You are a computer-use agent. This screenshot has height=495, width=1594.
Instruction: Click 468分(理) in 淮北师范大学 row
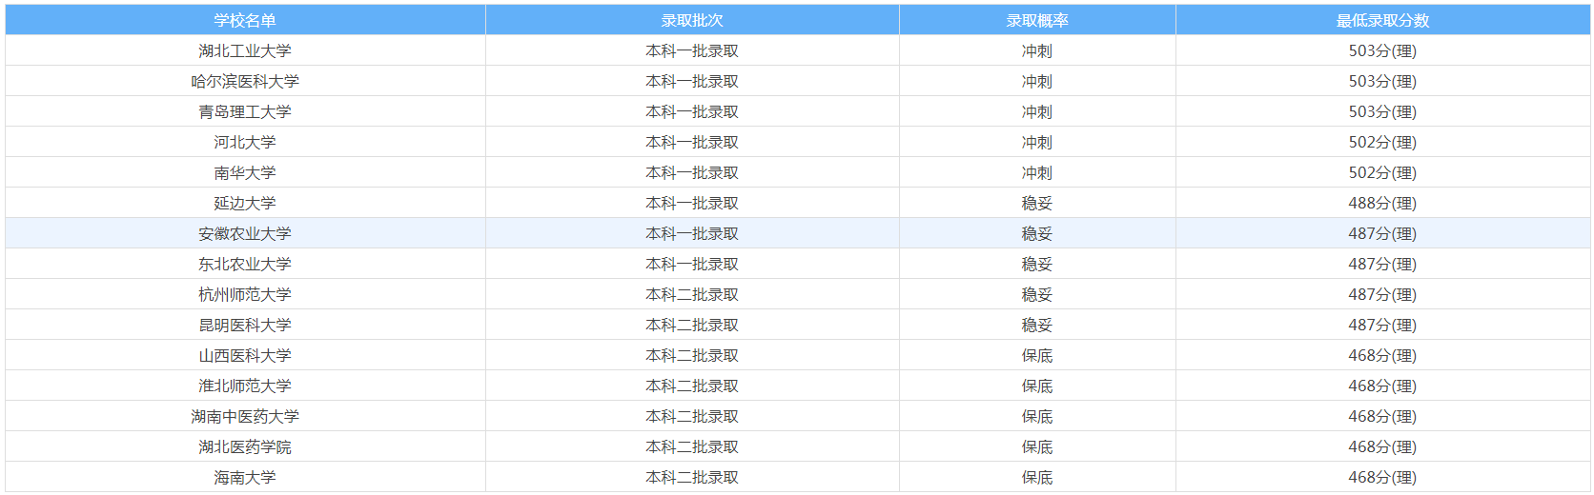point(1382,386)
